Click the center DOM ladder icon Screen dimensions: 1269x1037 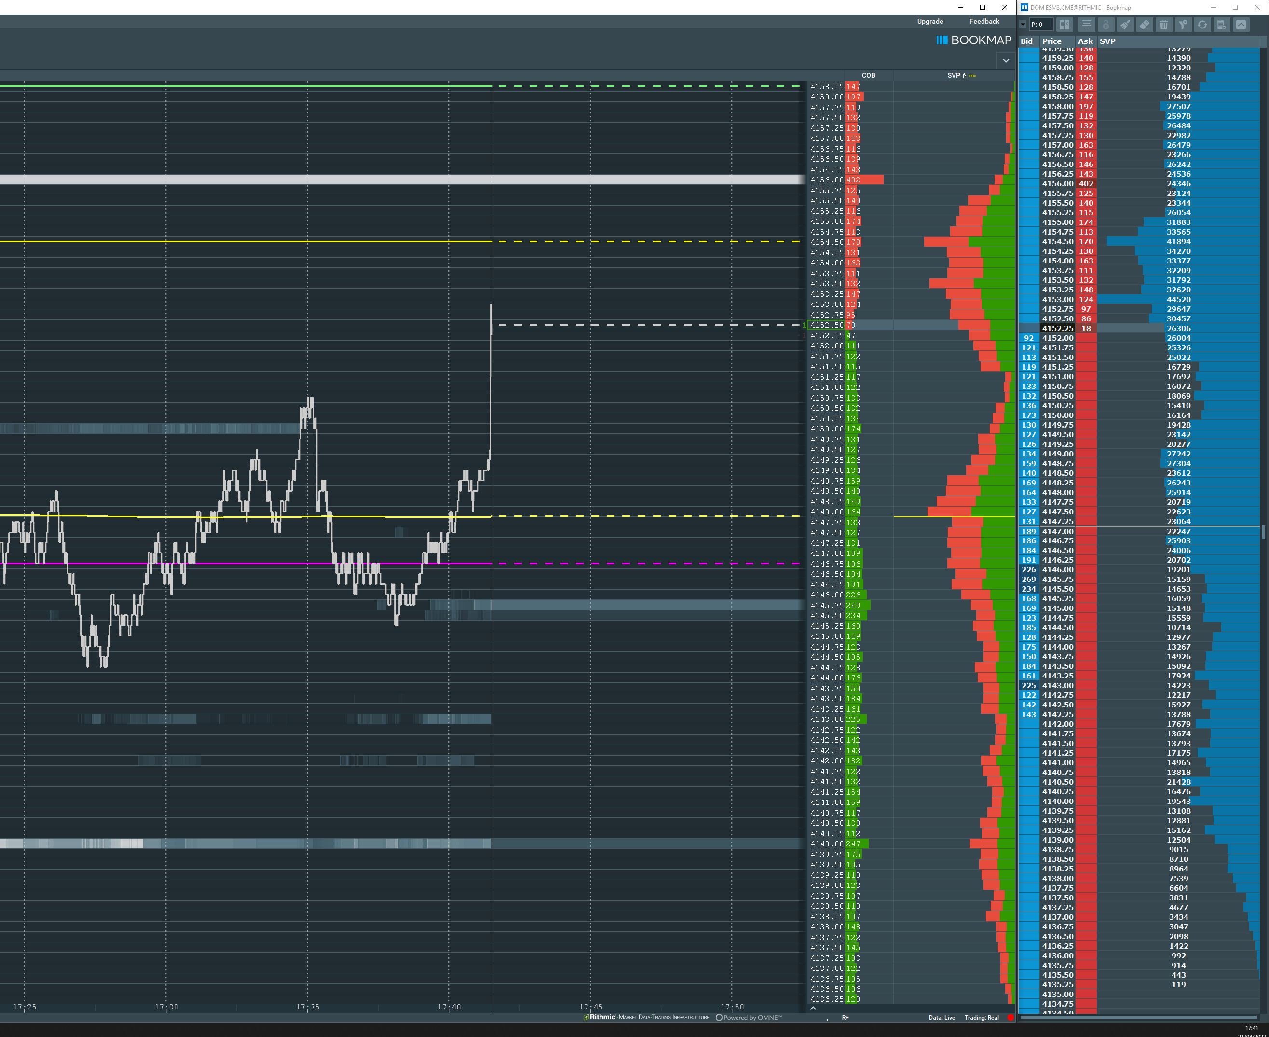coord(1086,25)
